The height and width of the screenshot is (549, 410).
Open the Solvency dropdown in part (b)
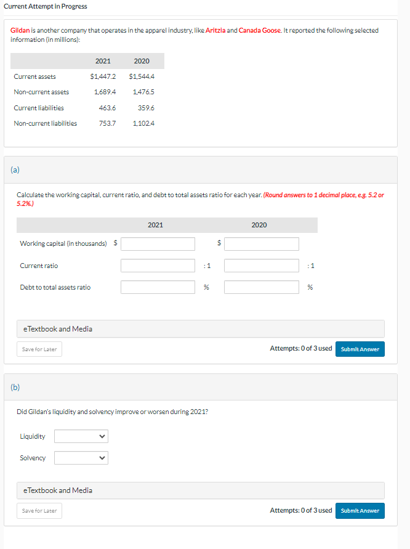(x=81, y=457)
